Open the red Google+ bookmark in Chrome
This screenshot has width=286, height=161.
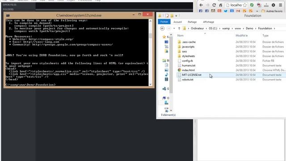(219, 11)
